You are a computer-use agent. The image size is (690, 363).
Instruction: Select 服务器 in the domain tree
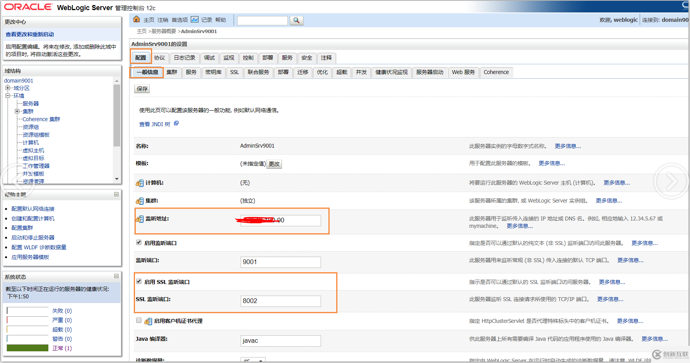click(x=31, y=104)
